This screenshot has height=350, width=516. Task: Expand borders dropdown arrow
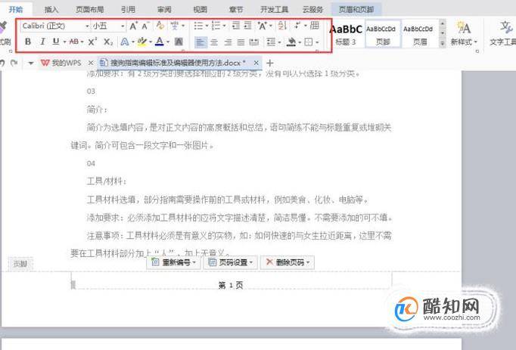317,42
